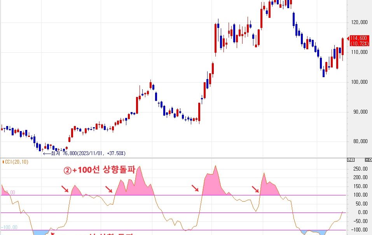Click the -50.00 CCI axis value
Image resolution: width=372 pixels, height=235 pixels.
point(360,221)
